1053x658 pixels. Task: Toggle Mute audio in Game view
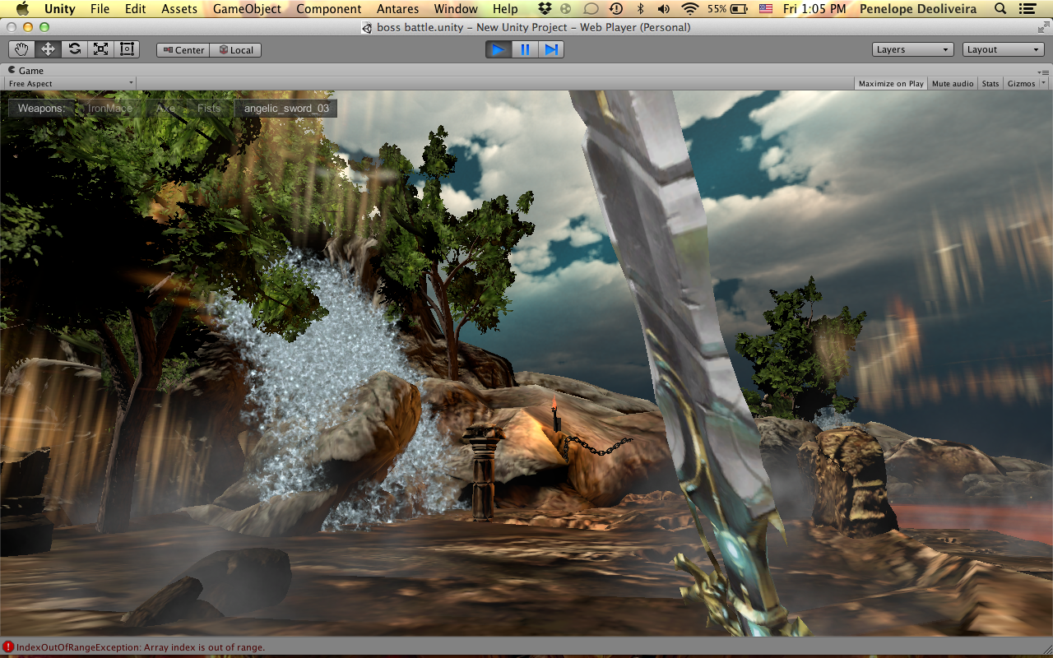953,84
